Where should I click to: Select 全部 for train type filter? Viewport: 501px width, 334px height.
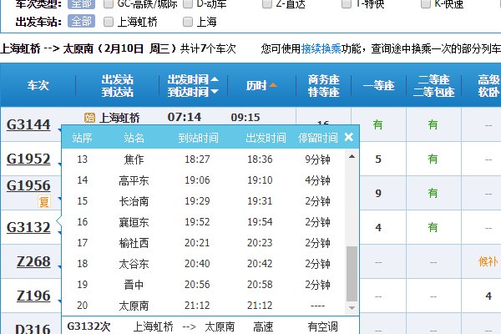click(x=81, y=3)
